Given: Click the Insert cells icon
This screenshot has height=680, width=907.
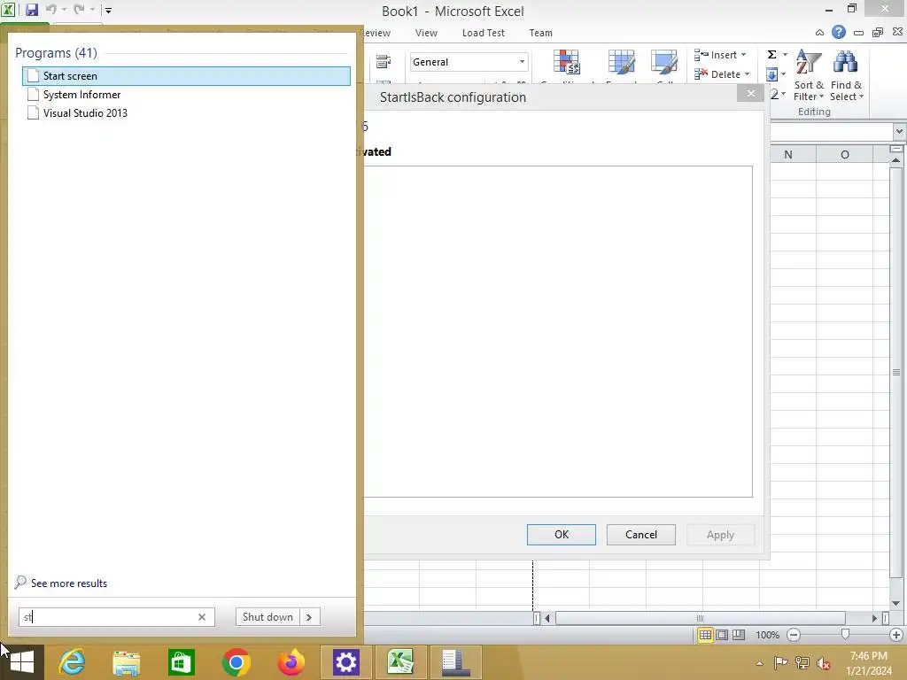Looking at the screenshot, I should pos(702,55).
